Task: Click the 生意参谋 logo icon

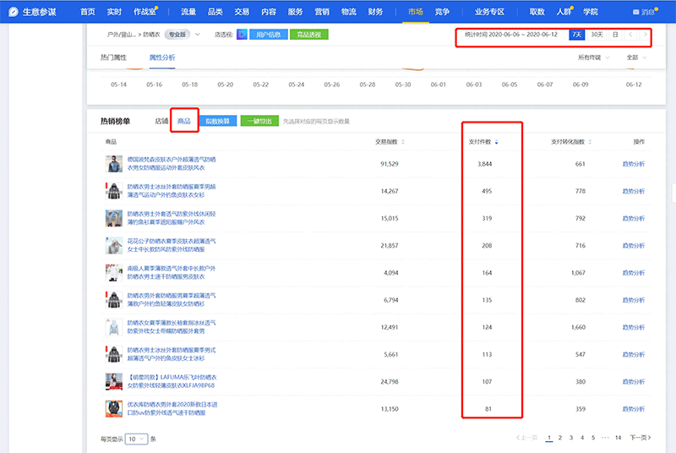Action: coord(14,12)
